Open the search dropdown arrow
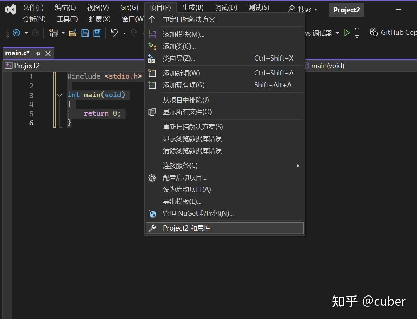 tap(316, 9)
